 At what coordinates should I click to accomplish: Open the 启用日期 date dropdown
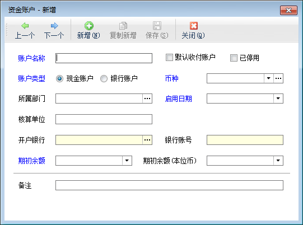pyautogui.click(x=278, y=99)
